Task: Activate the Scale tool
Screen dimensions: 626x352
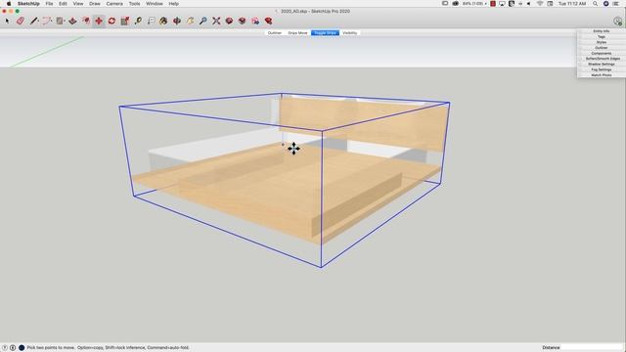Action: [125, 21]
